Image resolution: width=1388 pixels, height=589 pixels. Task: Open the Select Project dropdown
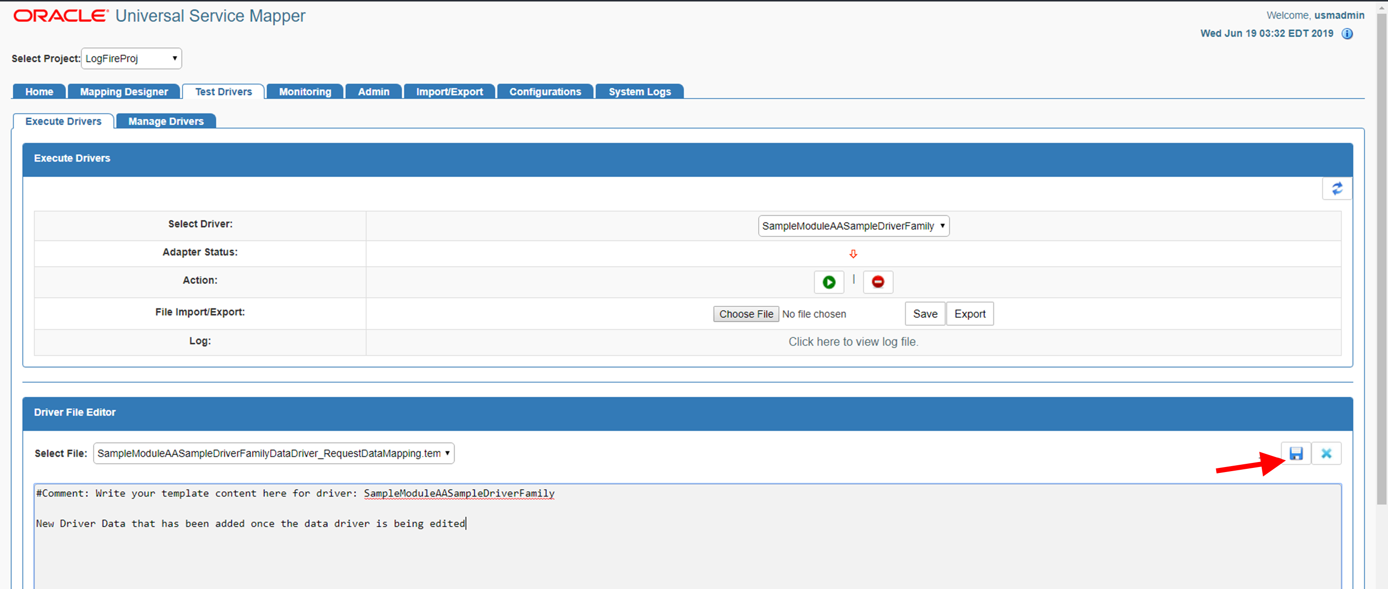(x=132, y=59)
